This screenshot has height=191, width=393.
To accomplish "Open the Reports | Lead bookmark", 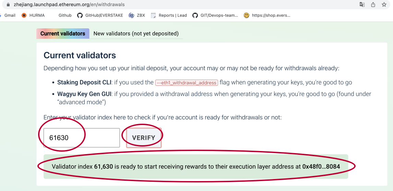I will [x=169, y=15].
